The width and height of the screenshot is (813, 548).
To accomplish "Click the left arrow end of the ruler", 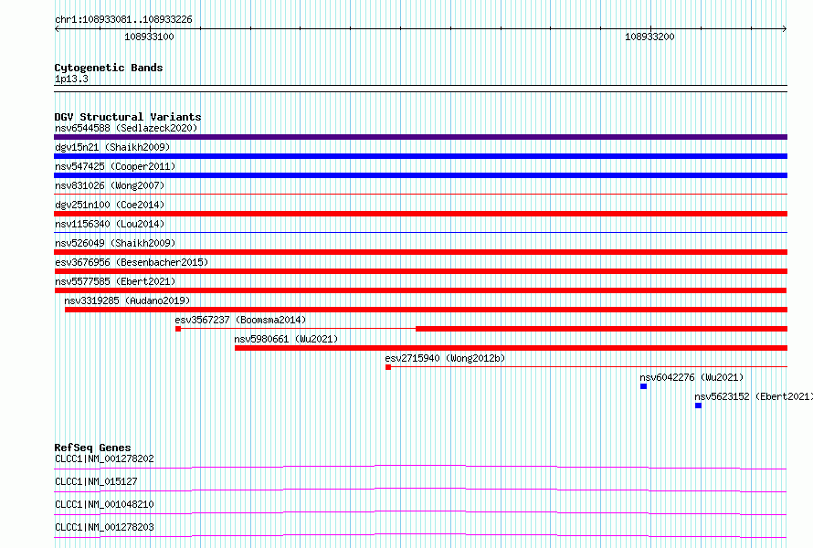I will (57, 29).
